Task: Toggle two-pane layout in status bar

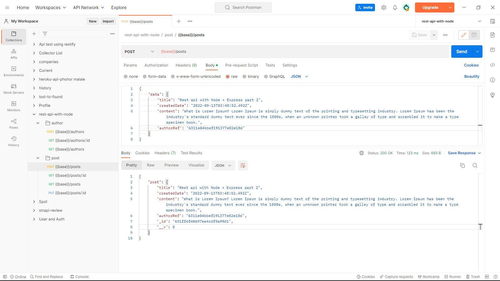Action: pyautogui.click(x=487, y=277)
